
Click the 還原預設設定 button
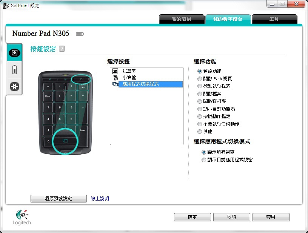click(x=59, y=198)
